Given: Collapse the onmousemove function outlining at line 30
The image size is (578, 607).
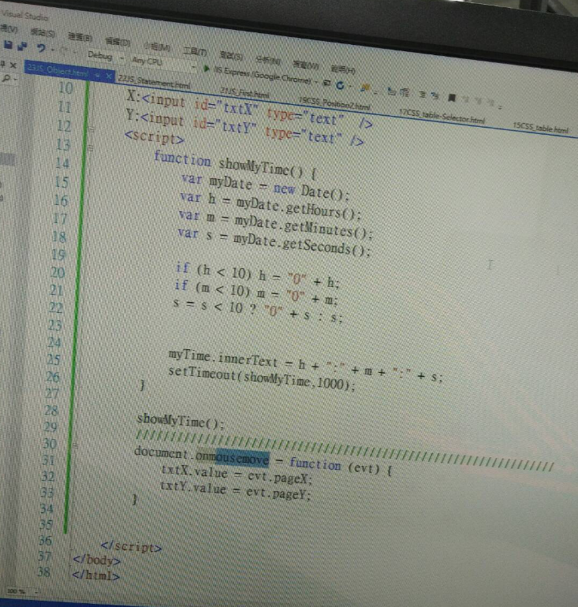Looking at the screenshot, I should [x=76, y=446].
